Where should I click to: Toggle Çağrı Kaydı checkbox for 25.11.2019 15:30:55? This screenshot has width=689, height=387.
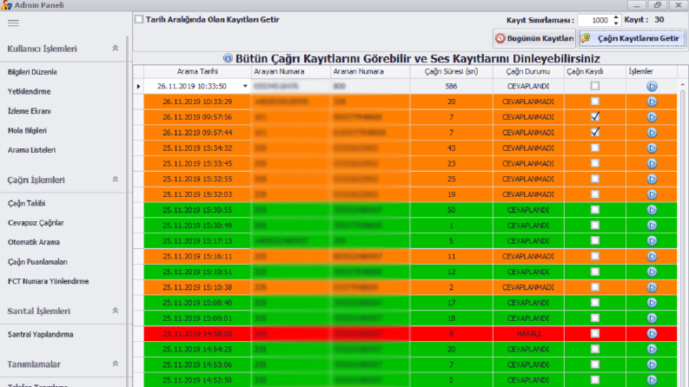(x=595, y=210)
